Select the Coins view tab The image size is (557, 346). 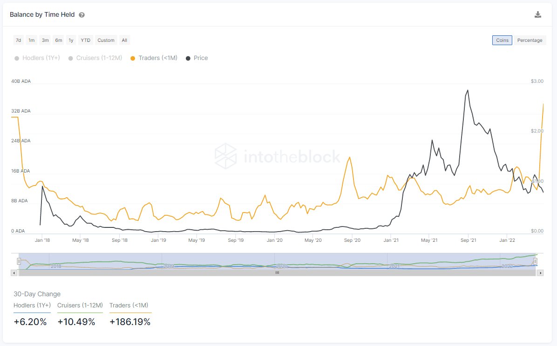click(x=502, y=40)
